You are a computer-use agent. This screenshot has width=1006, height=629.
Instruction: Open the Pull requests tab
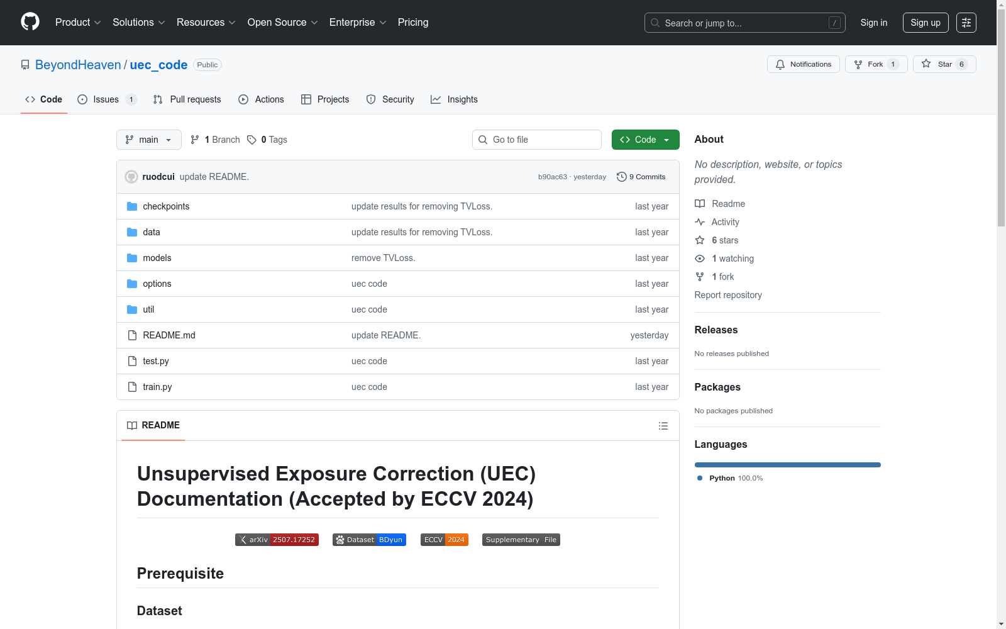coord(187,99)
